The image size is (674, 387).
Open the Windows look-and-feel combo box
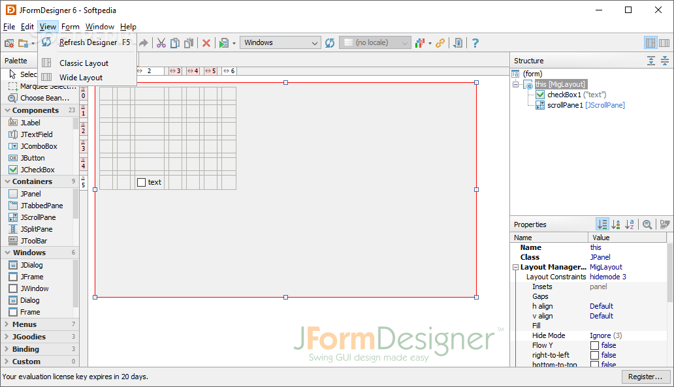click(x=280, y=42)
